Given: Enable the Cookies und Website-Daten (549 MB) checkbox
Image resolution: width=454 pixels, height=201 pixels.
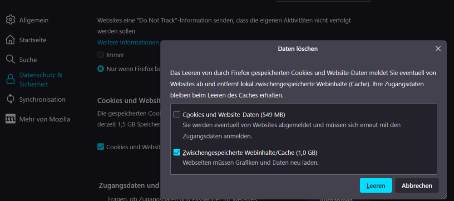Looking at the screenshot, I should coord(177,115).
